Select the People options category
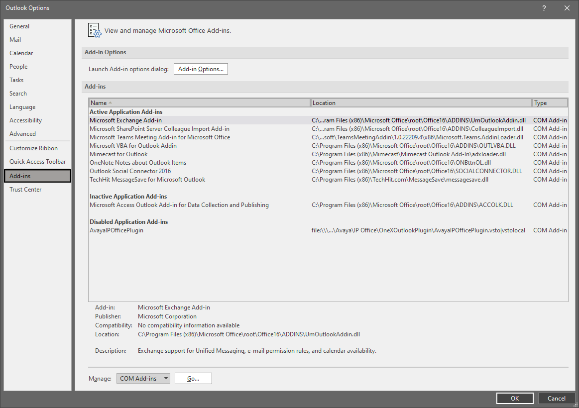Screen dimensions: 579x408 click(x=37, y=66)
